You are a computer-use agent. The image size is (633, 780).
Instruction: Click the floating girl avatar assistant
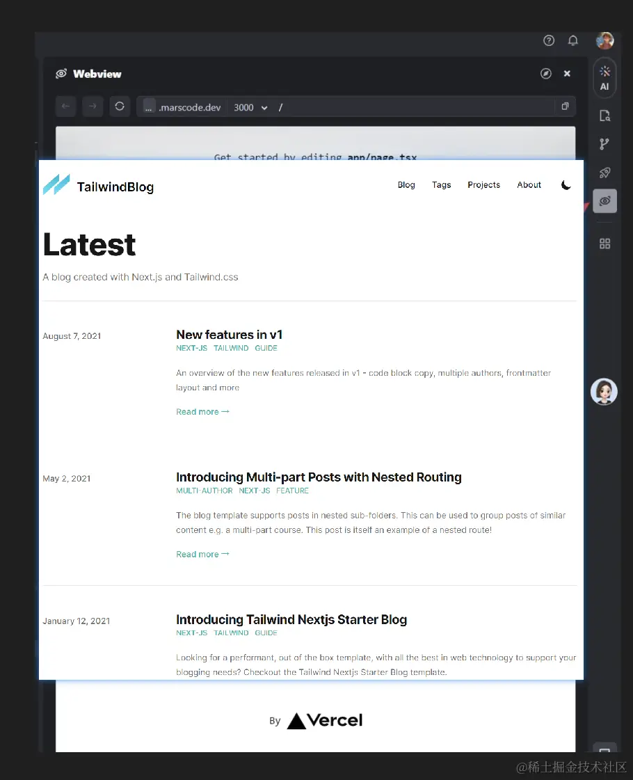coord(604,392)
